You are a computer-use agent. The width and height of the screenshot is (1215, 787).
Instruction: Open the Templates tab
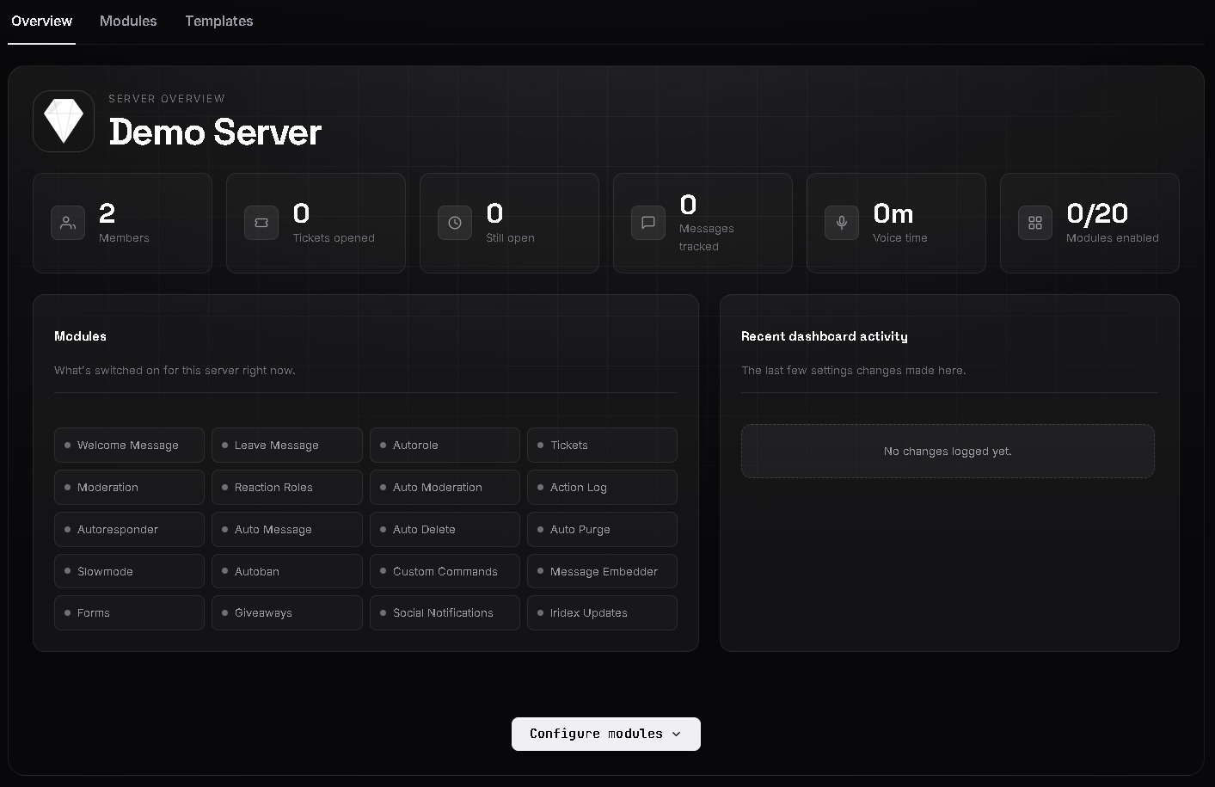tap(219, 22)
